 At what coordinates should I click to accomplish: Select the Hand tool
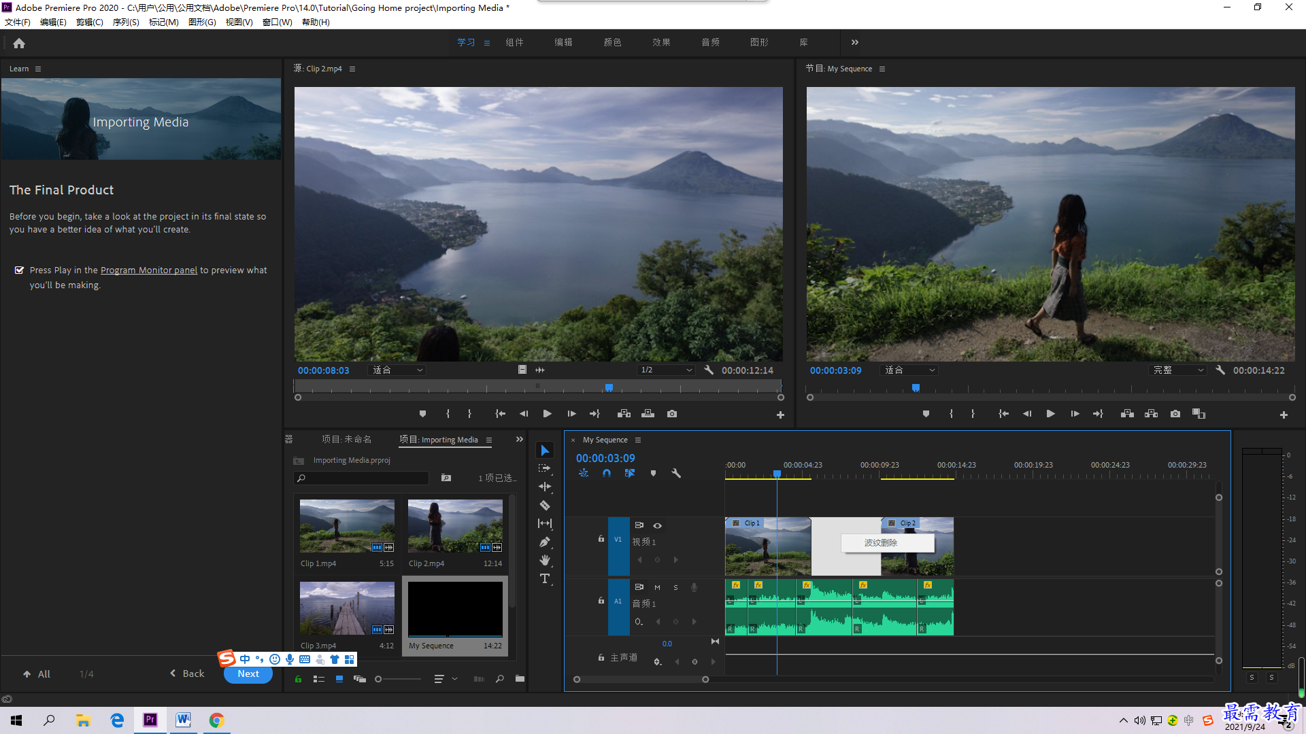tap(545, 560)
